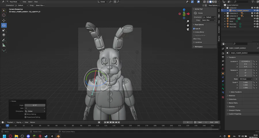Enable Affect Only Locations checkbox
259x138 pixels.
click(194, 42)
